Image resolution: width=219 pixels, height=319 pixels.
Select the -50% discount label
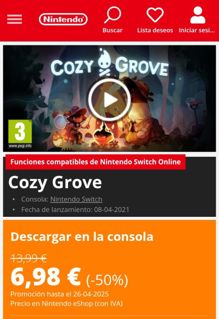click(x=107, y=280)
